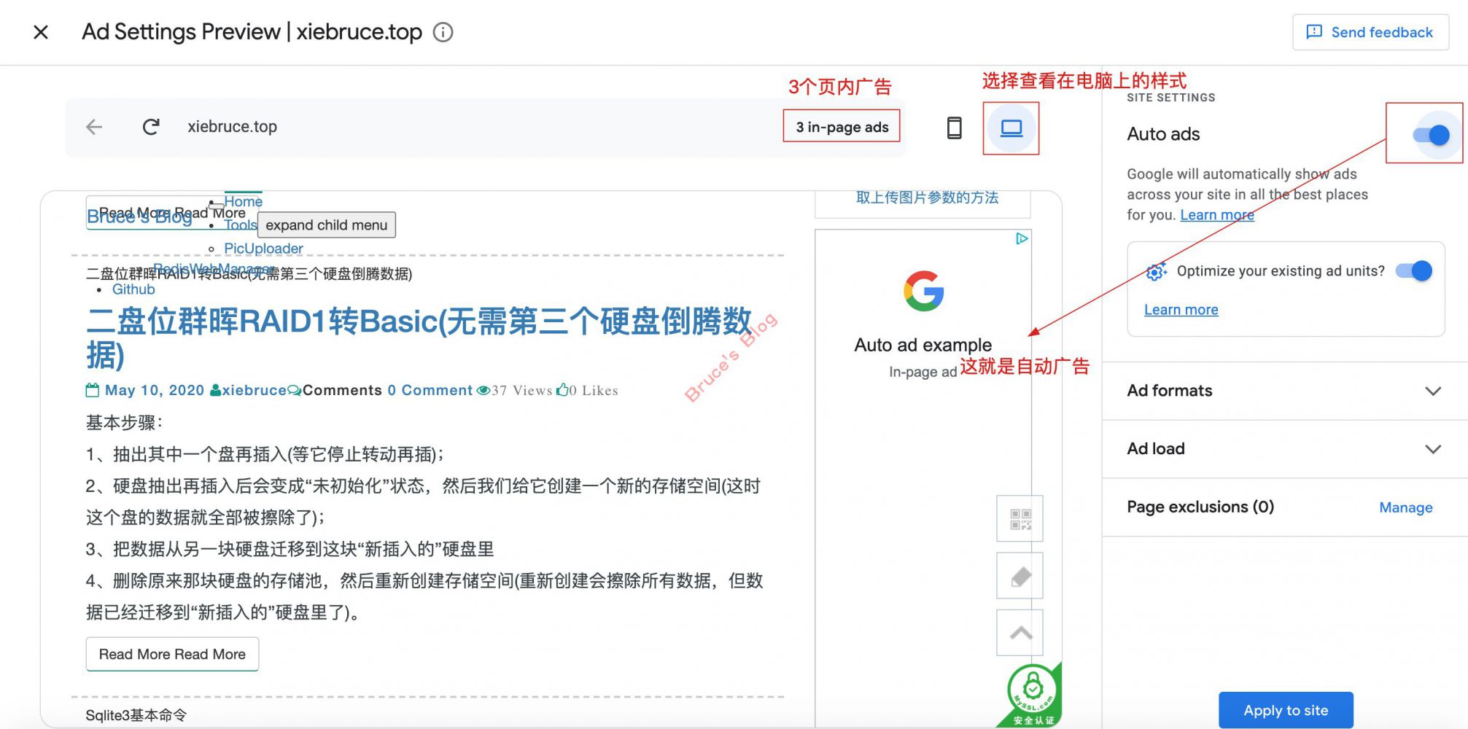
Task: Open the Home menu item
Action: pos(243,201)
